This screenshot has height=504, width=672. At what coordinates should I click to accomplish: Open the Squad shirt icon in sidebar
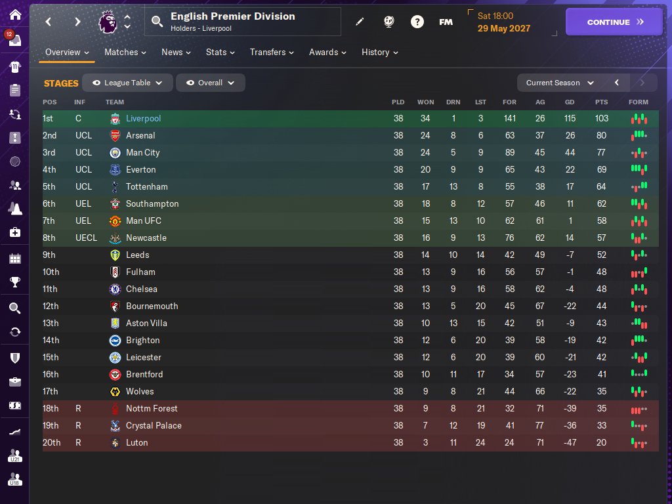15,67
